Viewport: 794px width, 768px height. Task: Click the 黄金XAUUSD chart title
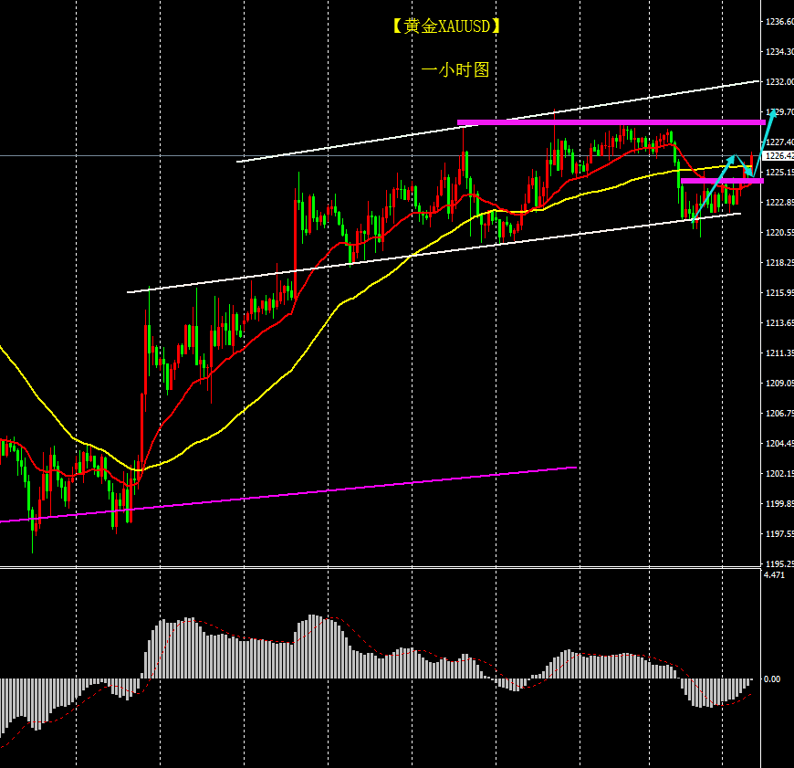(446, 26)
